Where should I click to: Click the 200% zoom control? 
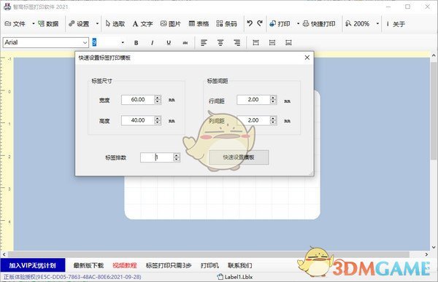point(358,24)
